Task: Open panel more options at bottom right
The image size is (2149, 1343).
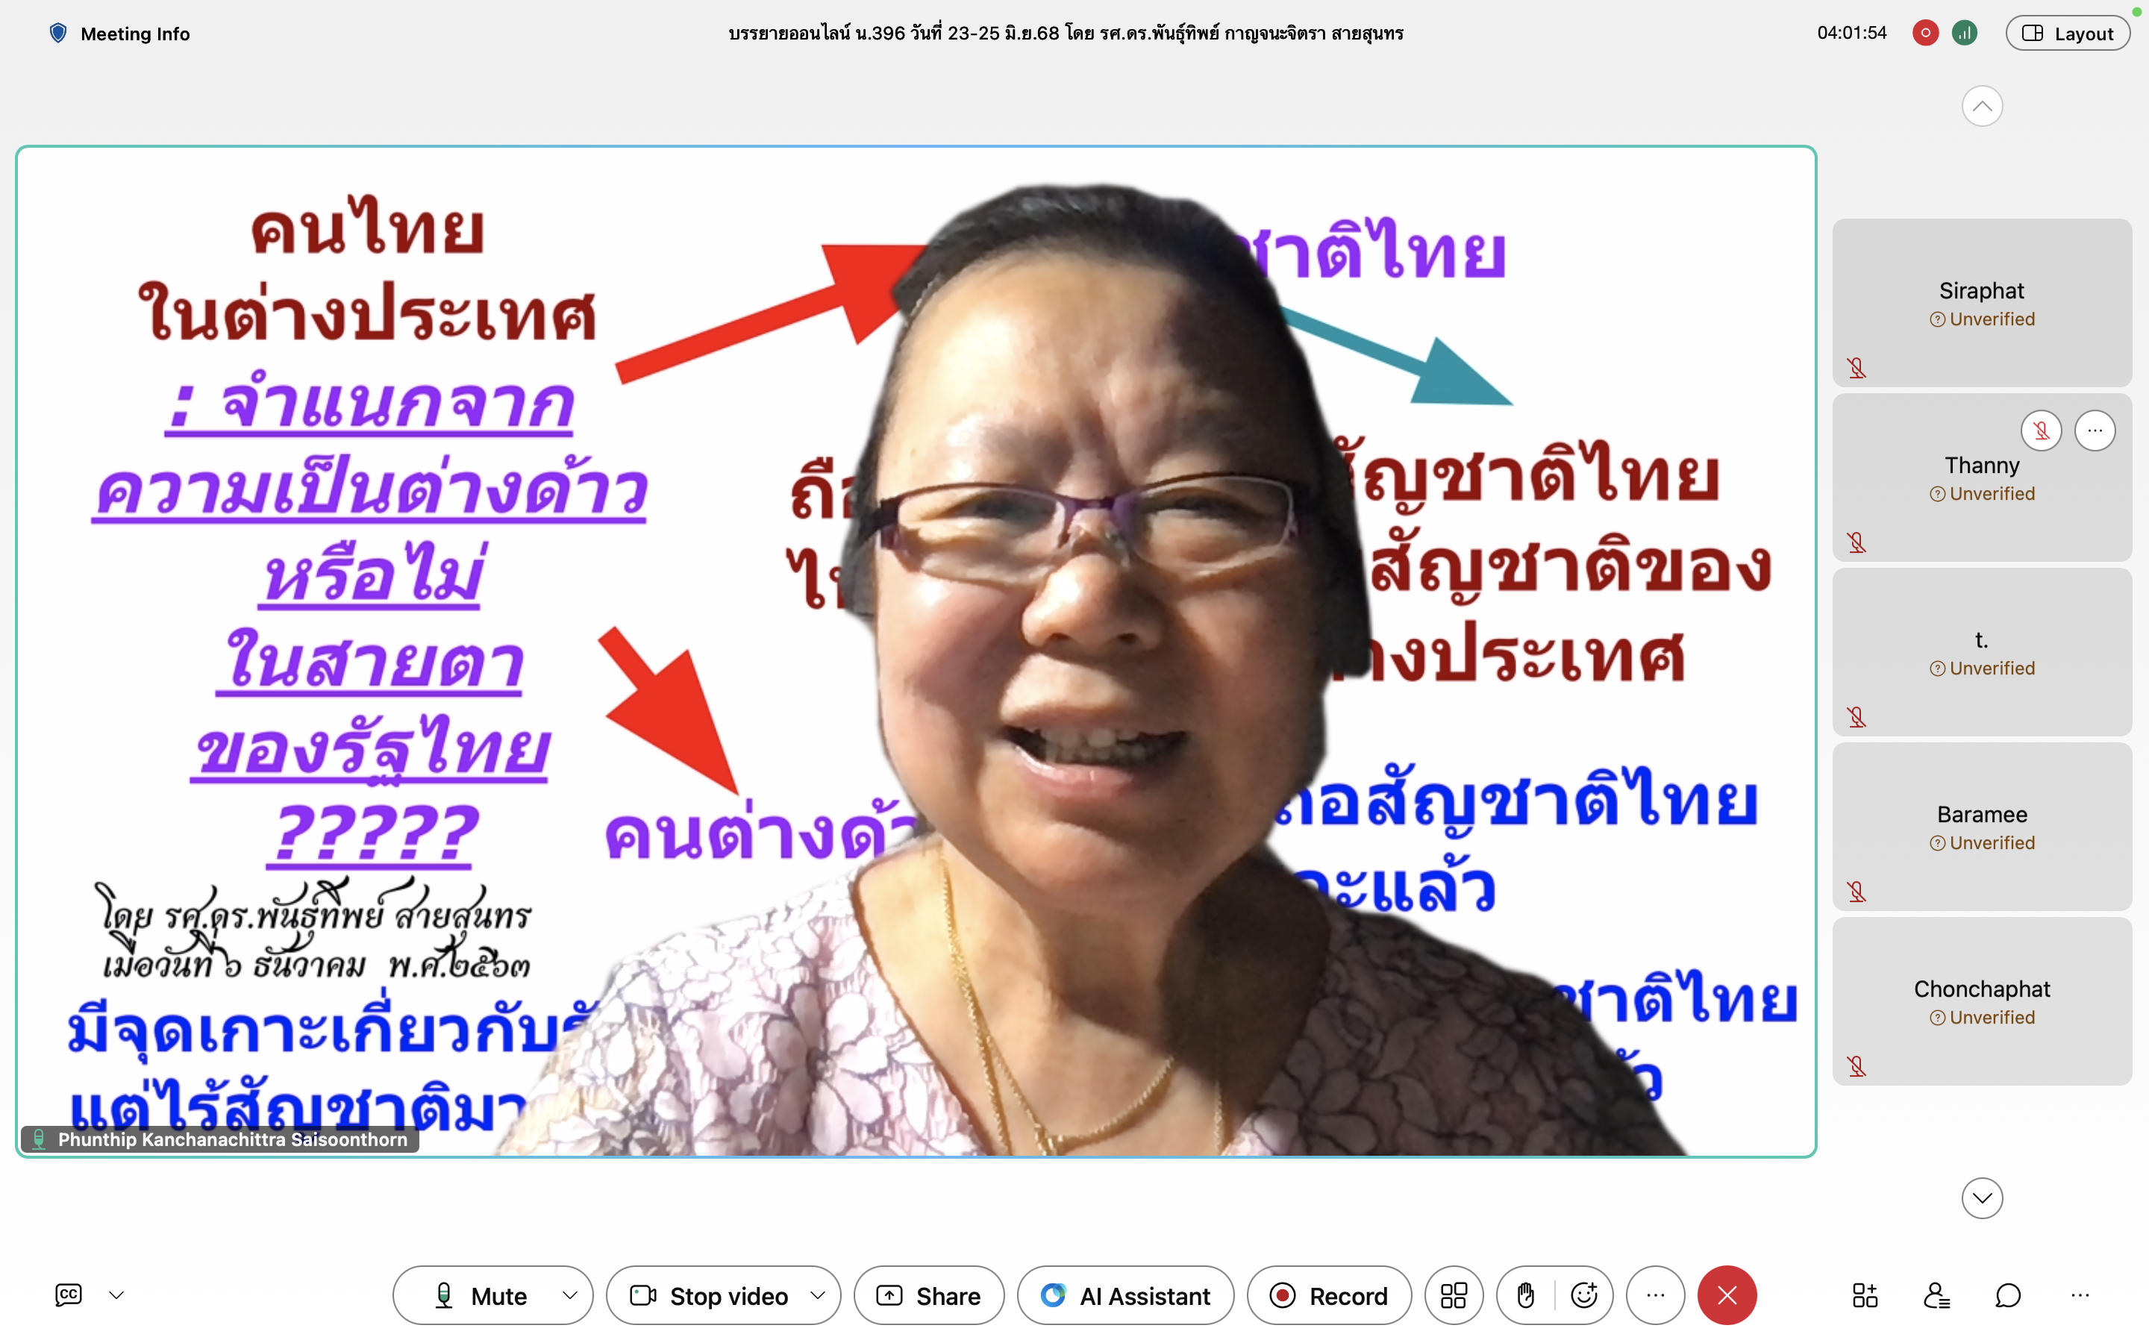Action: point(2080,1296)
